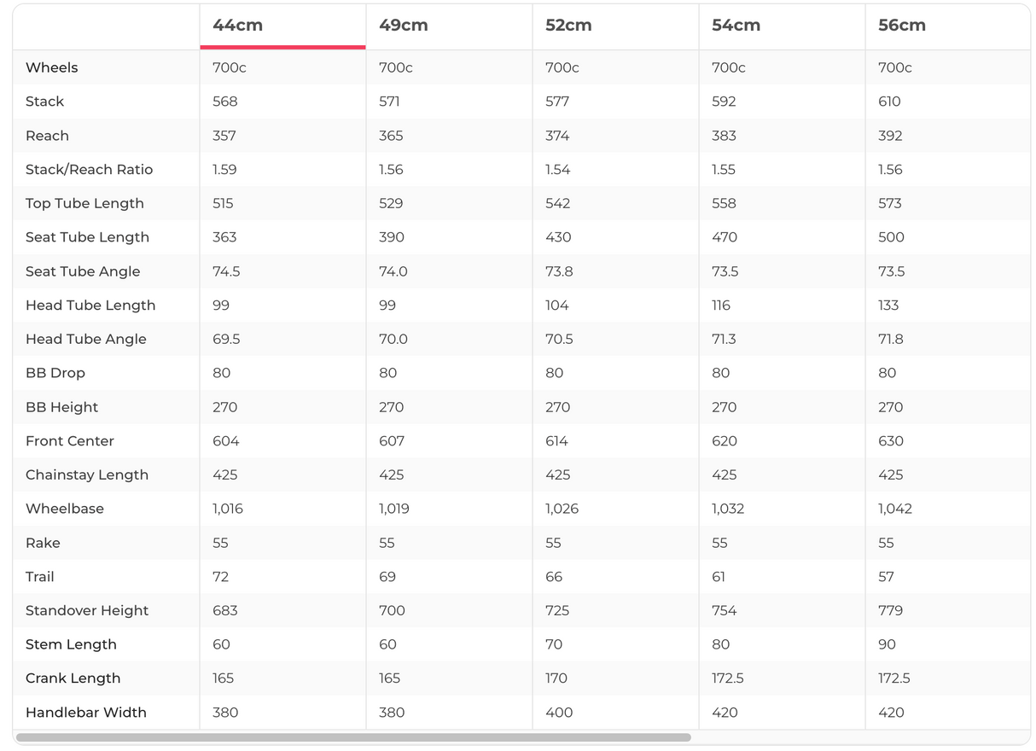Select the 400 handlebar width value

tap(559, 713)
